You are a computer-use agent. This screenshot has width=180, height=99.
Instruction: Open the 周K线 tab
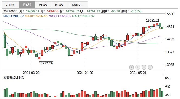43,5
